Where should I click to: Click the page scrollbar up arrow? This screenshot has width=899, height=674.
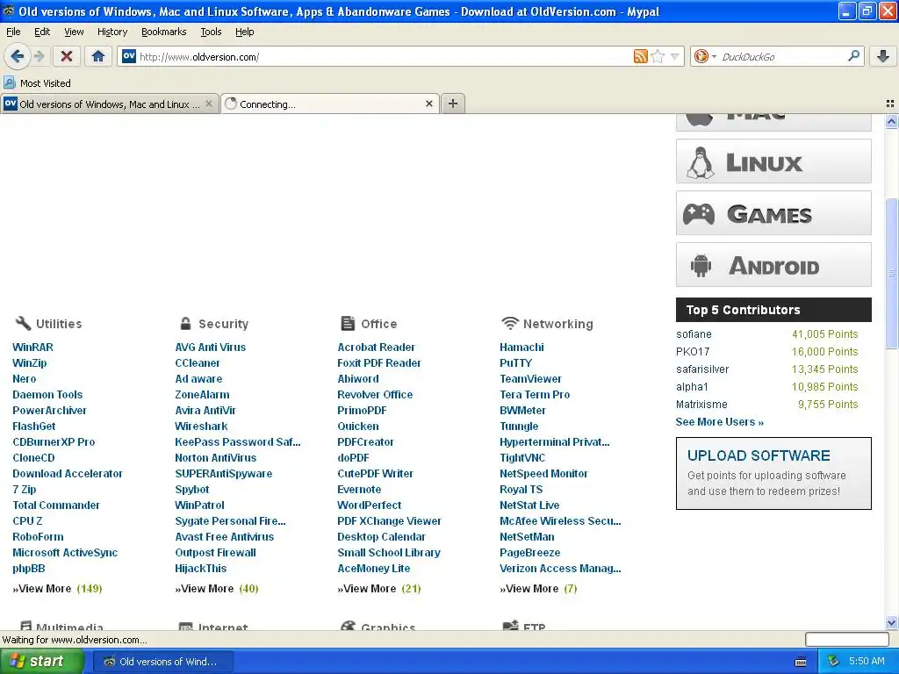[x=891, y=121]
